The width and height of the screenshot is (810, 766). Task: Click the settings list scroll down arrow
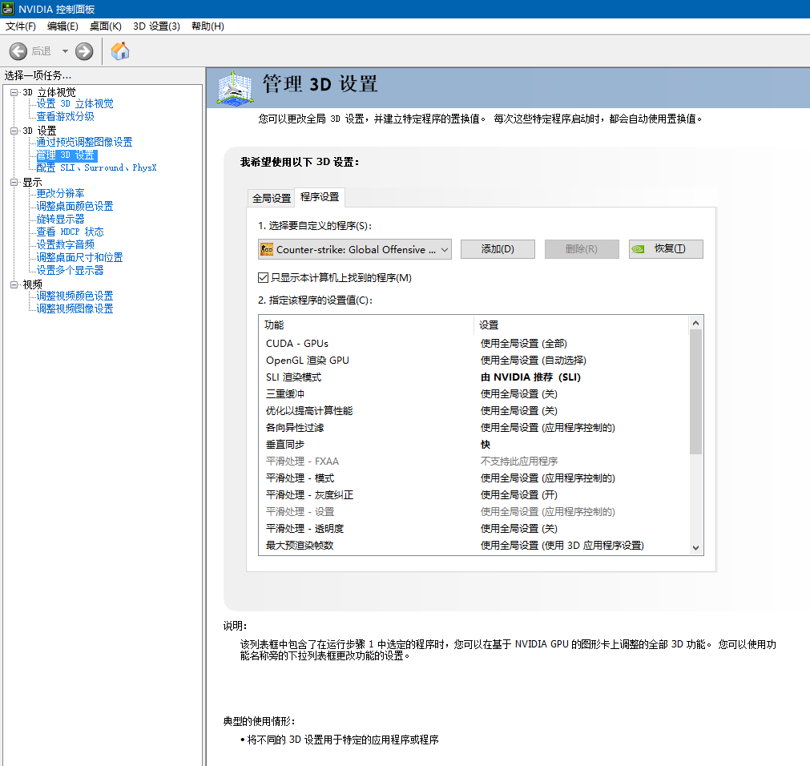(696, 548)
